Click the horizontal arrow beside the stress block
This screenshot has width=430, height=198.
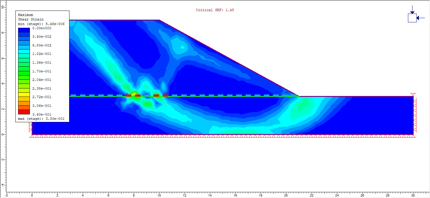[421, 18]
